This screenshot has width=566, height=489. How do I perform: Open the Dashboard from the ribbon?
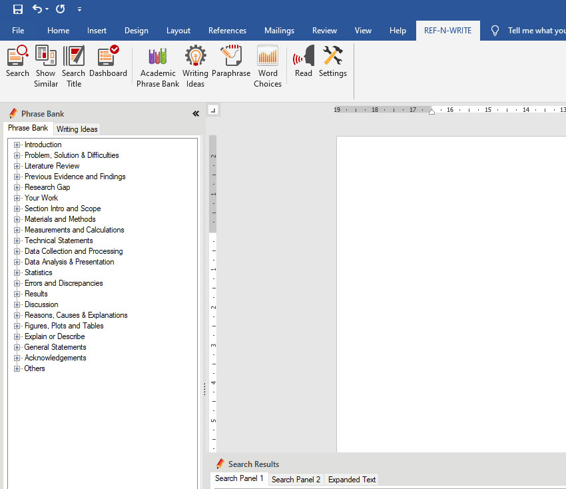(108, 61)
